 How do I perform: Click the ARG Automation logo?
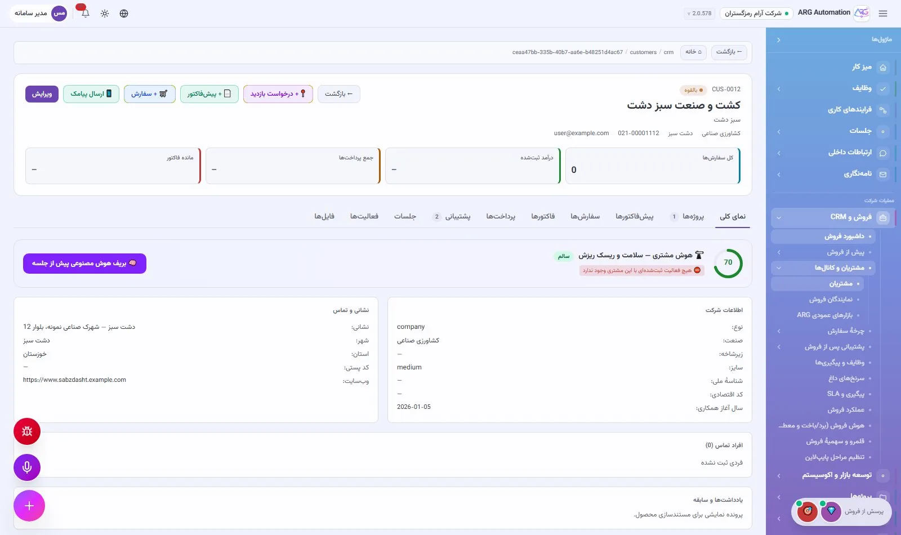[x=862, y=14]
